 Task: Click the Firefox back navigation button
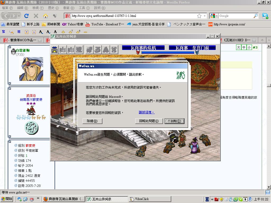6,16
